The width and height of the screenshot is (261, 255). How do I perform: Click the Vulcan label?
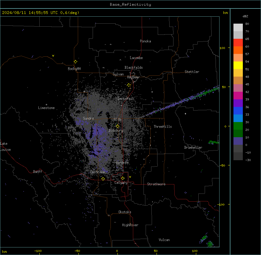point(164,240)
